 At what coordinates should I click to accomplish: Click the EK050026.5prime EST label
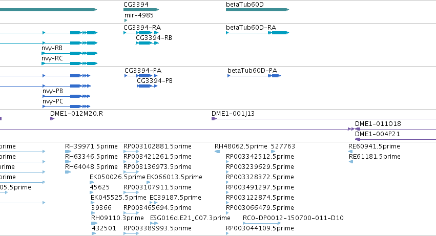[x=117, y=177]
